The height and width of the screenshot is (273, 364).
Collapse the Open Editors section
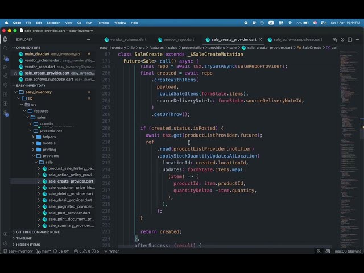click(13, 48)
